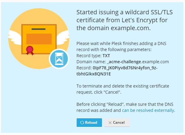Screen dimensions: 185x135
Task: Click the refresh arrows icon inside Reload
Action: coord(82,123)
